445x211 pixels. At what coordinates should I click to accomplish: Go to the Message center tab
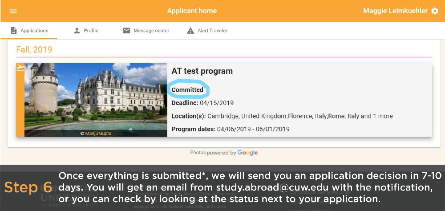[146, 31]
